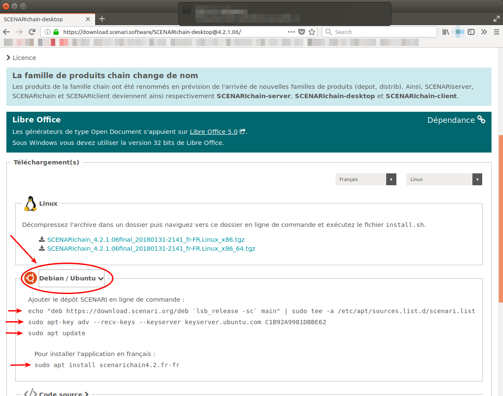
Task: Click the Libre Office heading
Action: (x=37, y=119)
